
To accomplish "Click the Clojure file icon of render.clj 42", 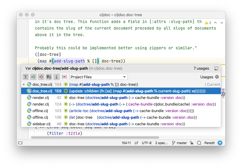I will click(29, 97).
